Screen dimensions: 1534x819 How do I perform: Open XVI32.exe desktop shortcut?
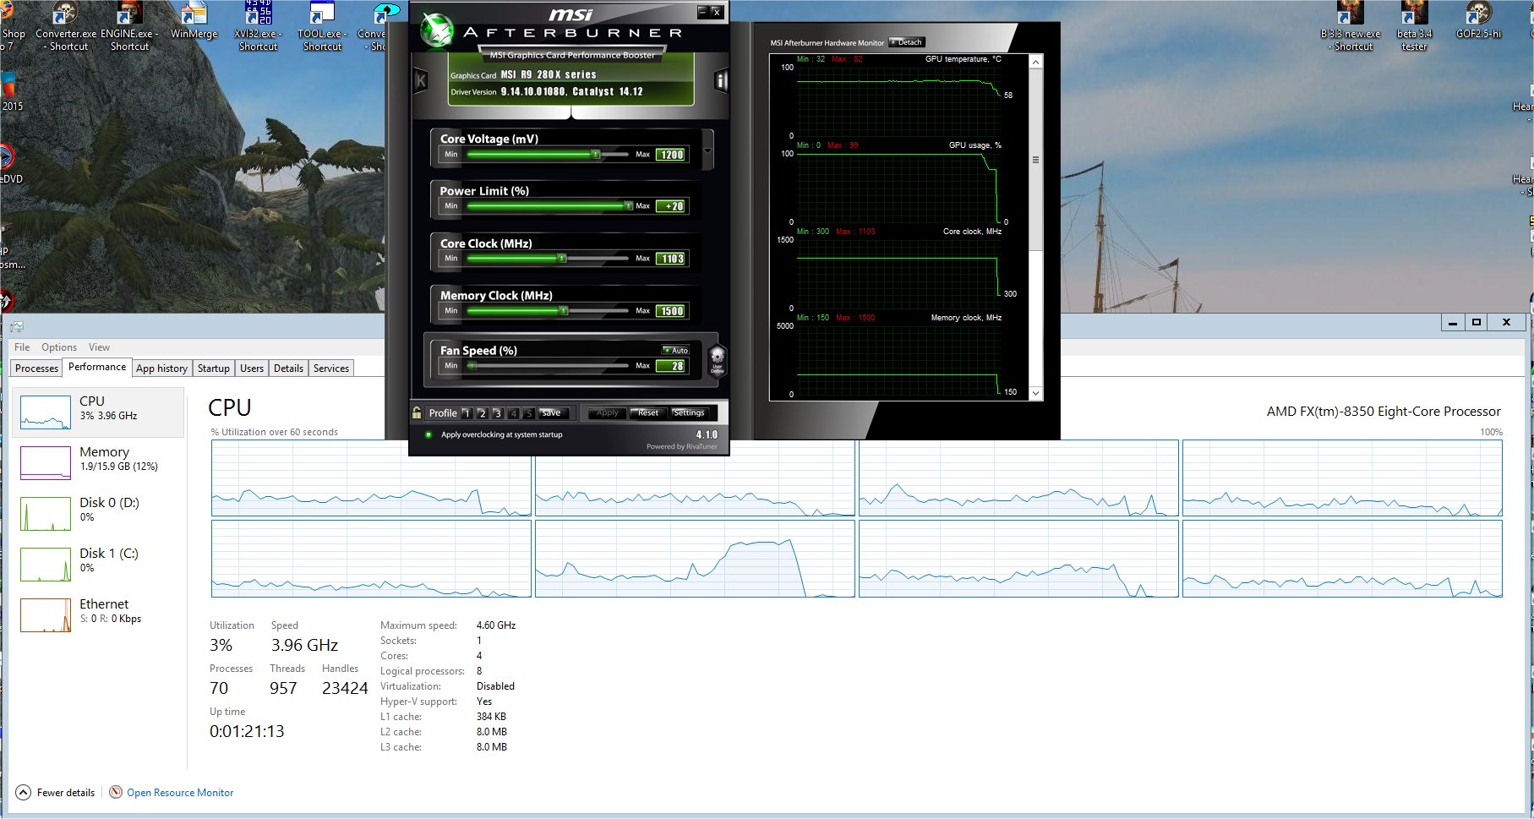258,27
